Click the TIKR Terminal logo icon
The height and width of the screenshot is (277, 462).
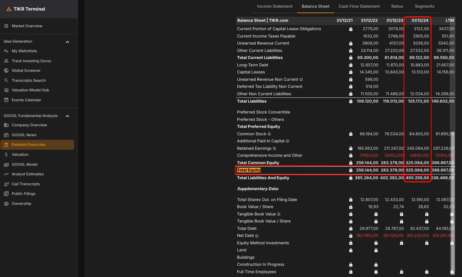9,9
